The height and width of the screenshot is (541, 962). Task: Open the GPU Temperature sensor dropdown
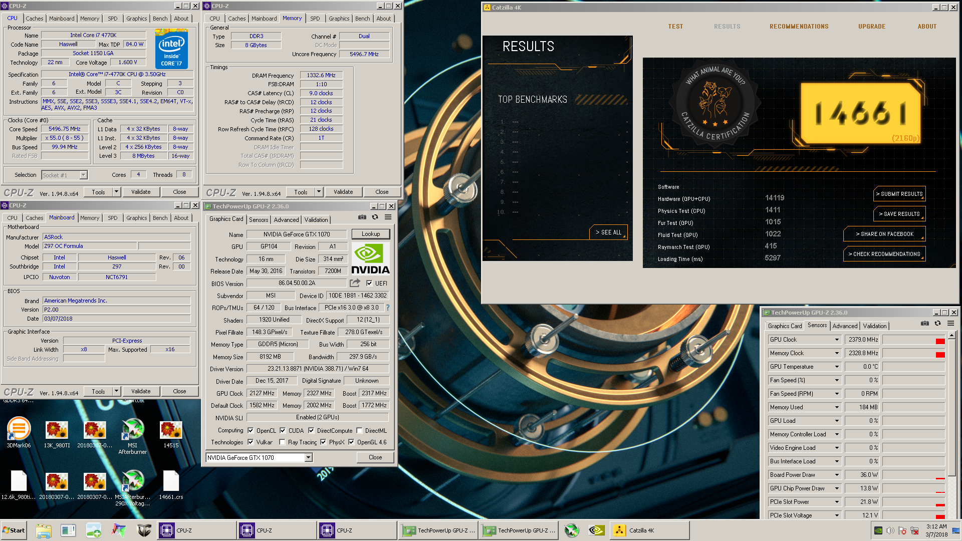(837, 367)
